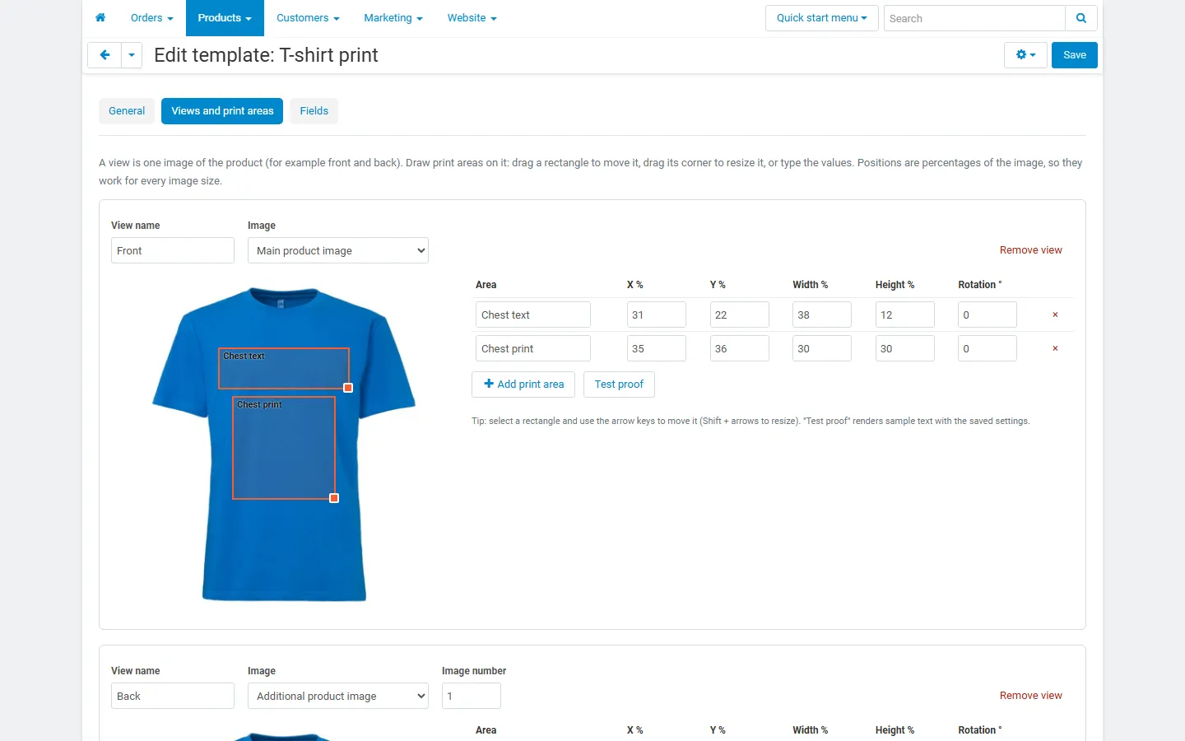Image resolution: width=1185 pixels, height=741 pixels.
Task: Open the Orders menu
Action: (151, 18)
